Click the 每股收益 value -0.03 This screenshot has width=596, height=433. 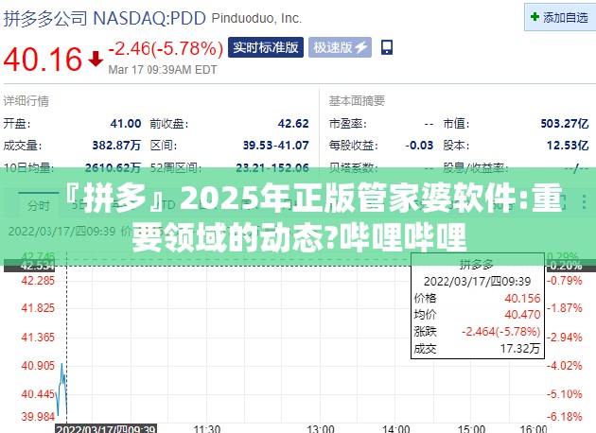419,145
